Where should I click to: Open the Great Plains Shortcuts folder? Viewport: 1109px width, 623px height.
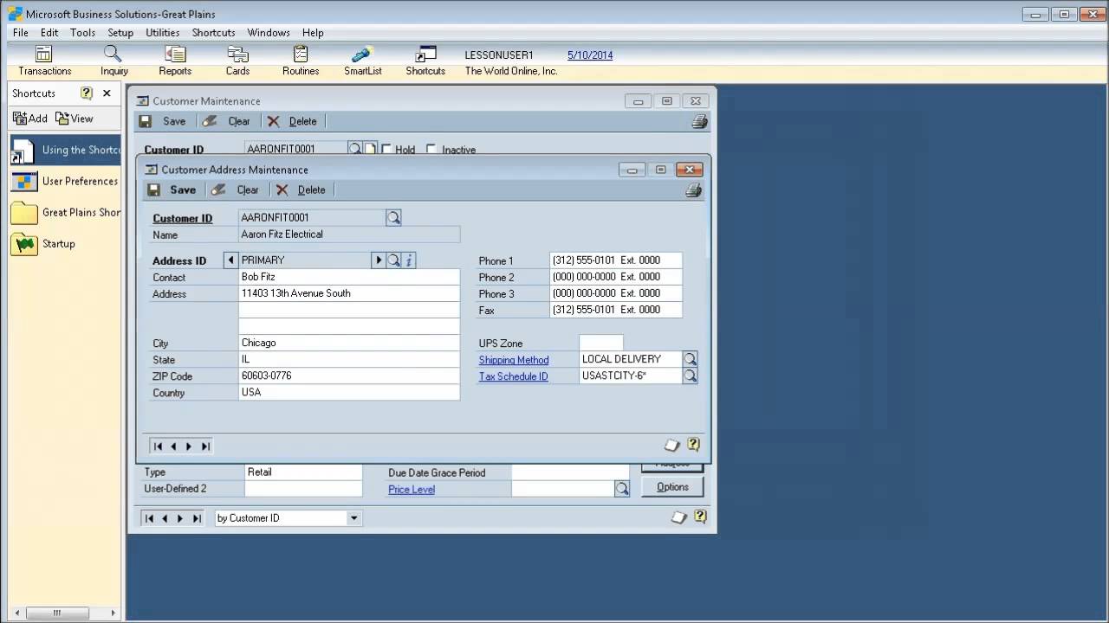click(65, 212)
